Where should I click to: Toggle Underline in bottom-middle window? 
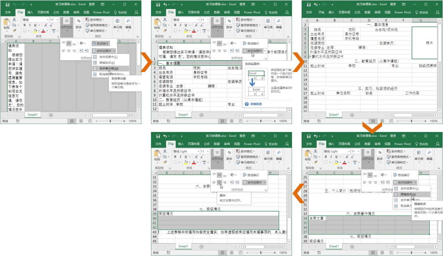tap(186, 157)
